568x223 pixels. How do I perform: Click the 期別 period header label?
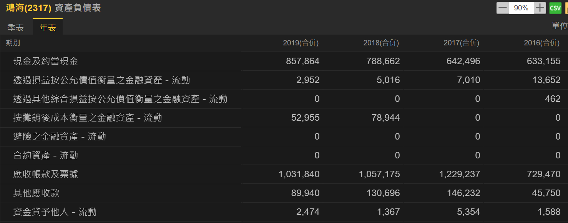pyautogui.click(x=13, y=43)
